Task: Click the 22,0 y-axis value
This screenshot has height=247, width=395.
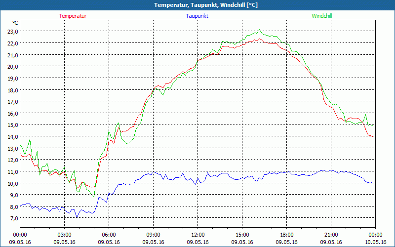Action: click(x=13, y=43)
